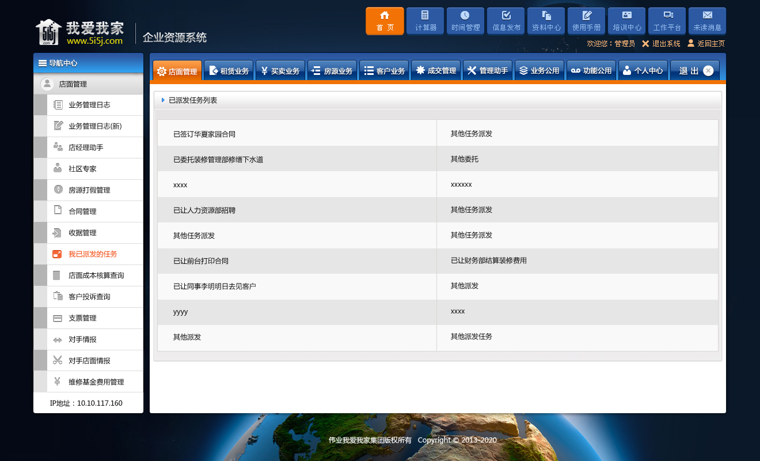Switch to 管理助手 tab
This screenshot has height=461, width=760.
coord(488,70)
